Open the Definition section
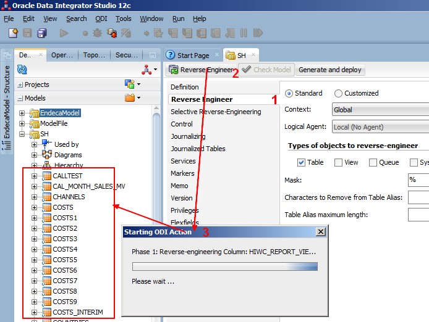The height and width of the screenshot is (322, 429). pos(185,87)
